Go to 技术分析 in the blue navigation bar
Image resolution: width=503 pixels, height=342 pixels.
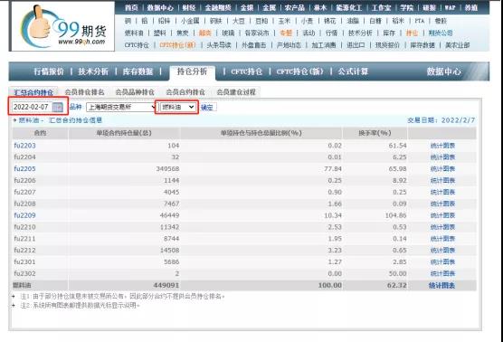click(93, 71)
